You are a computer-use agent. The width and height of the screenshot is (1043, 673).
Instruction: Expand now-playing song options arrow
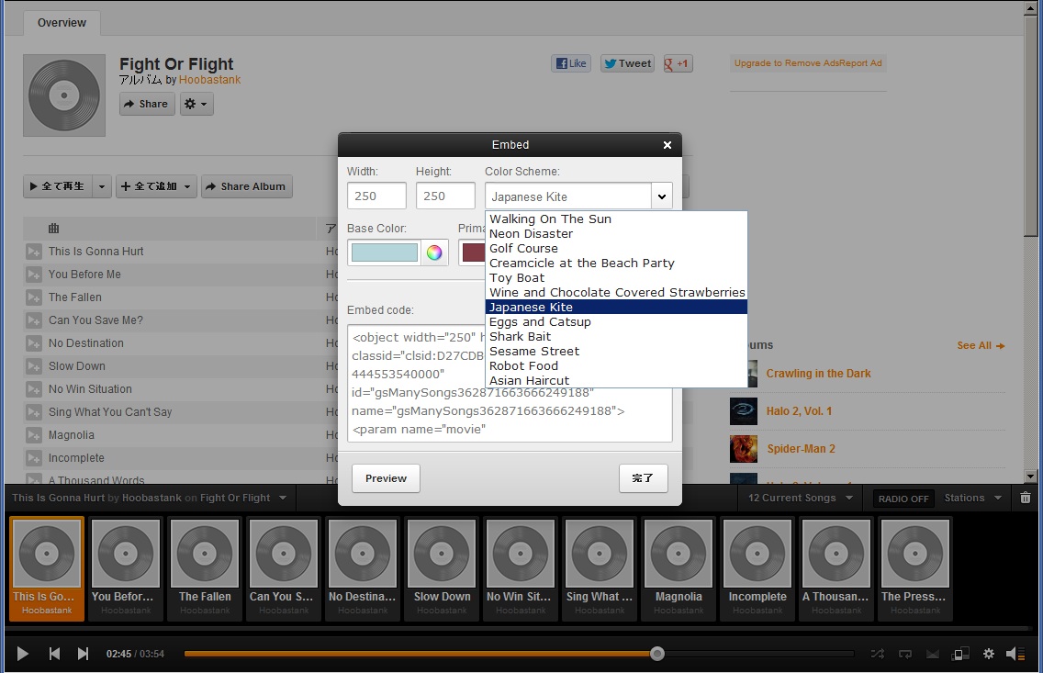tap(283, 498)
